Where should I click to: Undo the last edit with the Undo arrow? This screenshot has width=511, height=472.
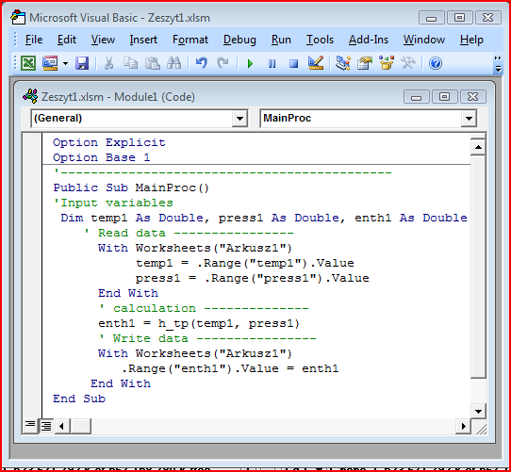pyautogui.click(x=202, y=63)
